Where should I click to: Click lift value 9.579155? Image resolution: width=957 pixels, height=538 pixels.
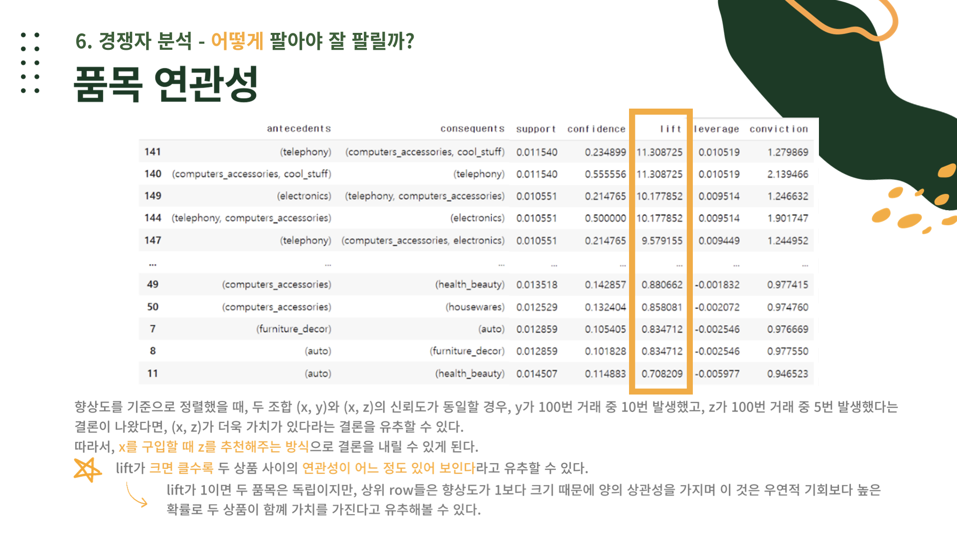(662, 241)
